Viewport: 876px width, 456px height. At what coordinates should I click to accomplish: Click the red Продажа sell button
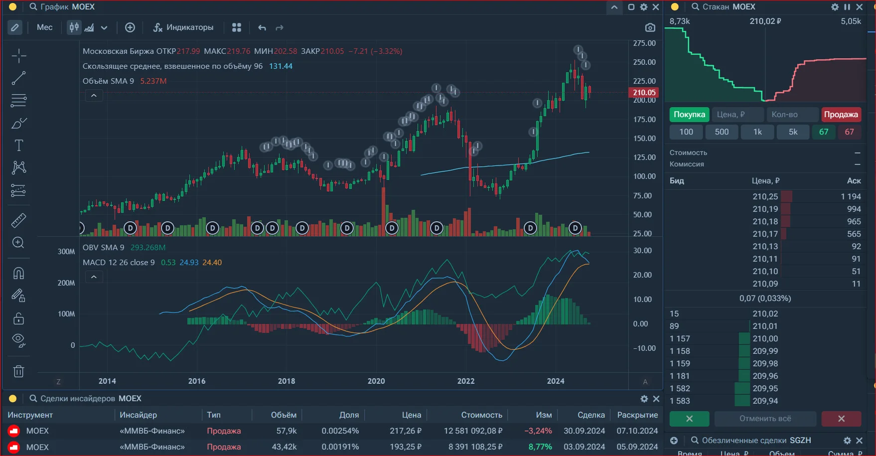pyautogui.click(x=841, y=115)
